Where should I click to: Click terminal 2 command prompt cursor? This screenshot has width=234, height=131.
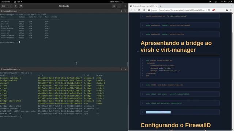point(22,116)
